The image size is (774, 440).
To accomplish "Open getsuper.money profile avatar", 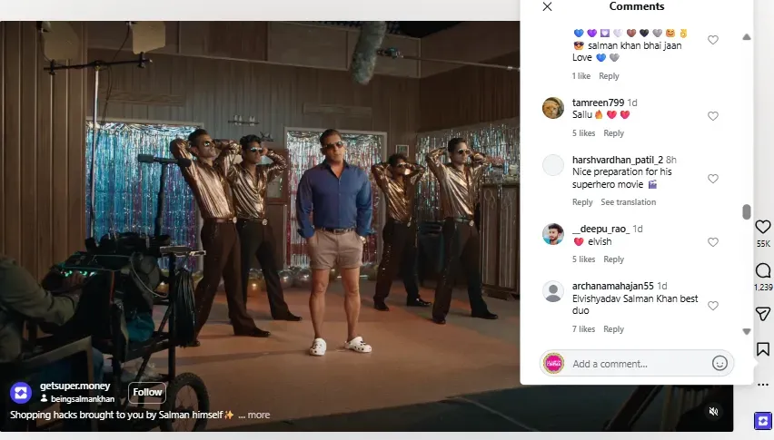I will [21, 393].
